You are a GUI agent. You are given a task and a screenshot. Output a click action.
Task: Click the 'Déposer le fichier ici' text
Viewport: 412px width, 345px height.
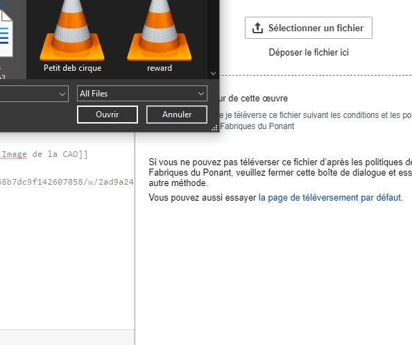[x=309, y=52]
